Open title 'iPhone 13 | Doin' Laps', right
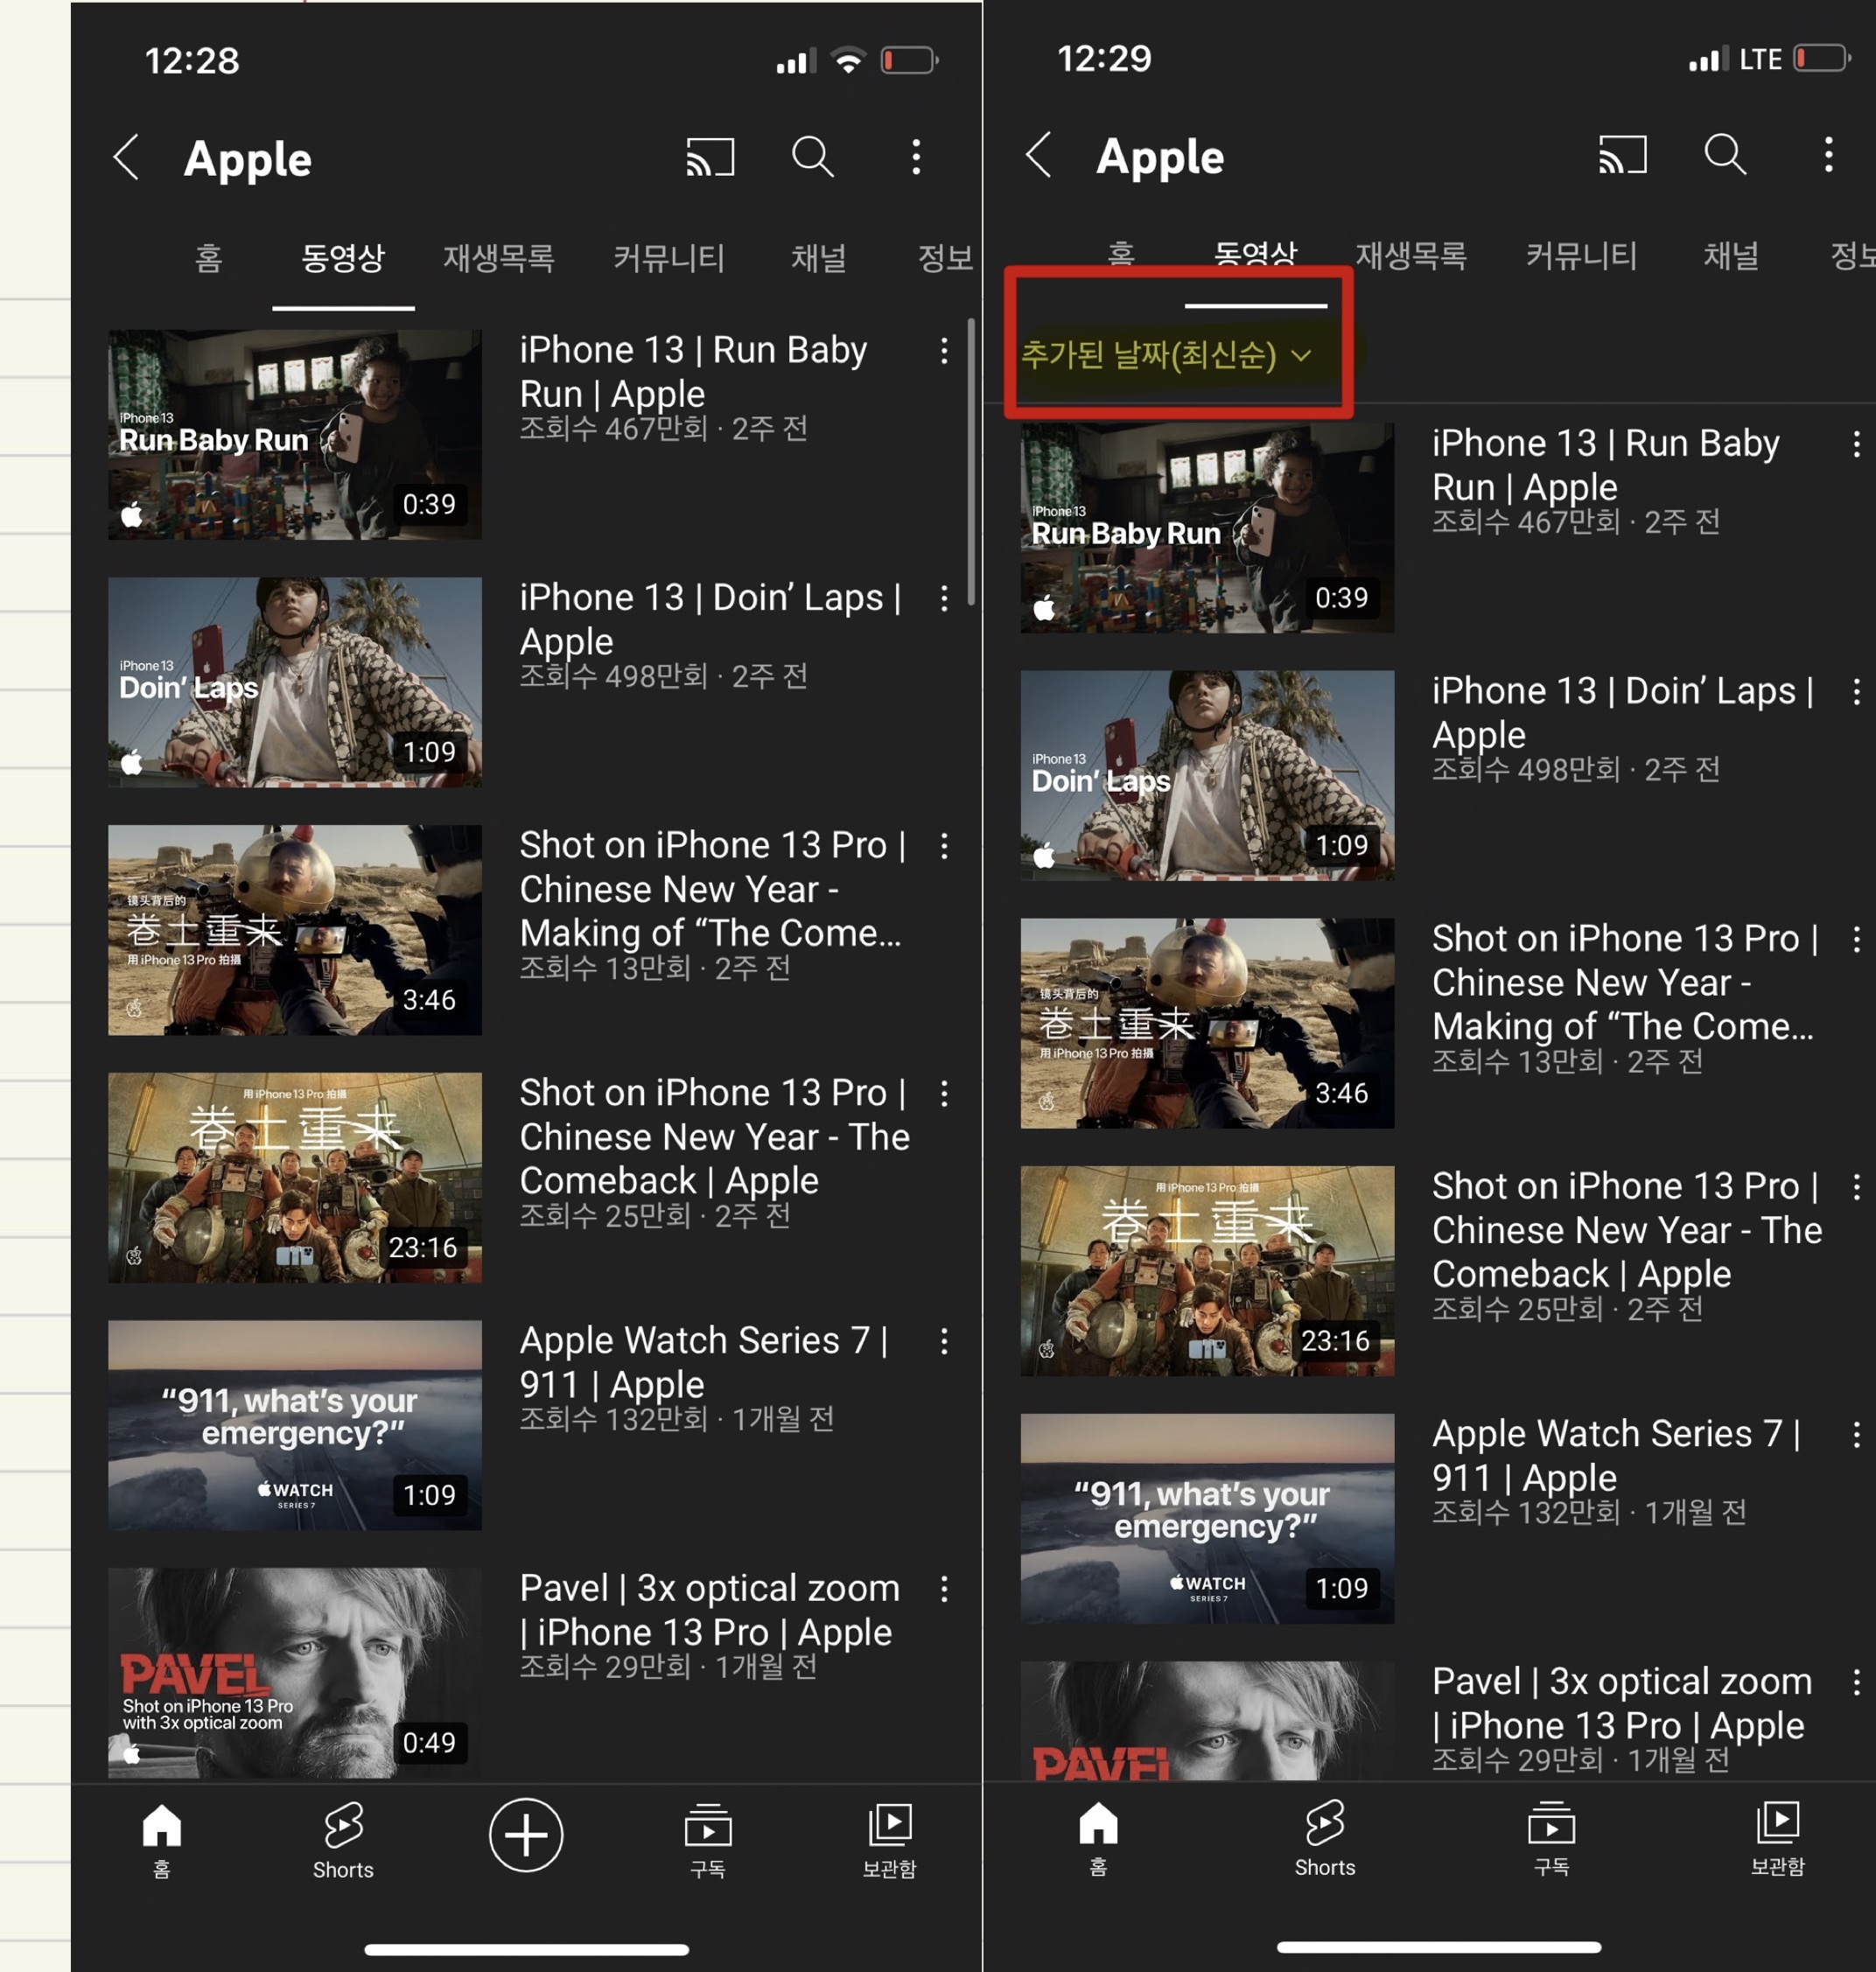This screenshot has width=1876, height=1972. 1623,713
